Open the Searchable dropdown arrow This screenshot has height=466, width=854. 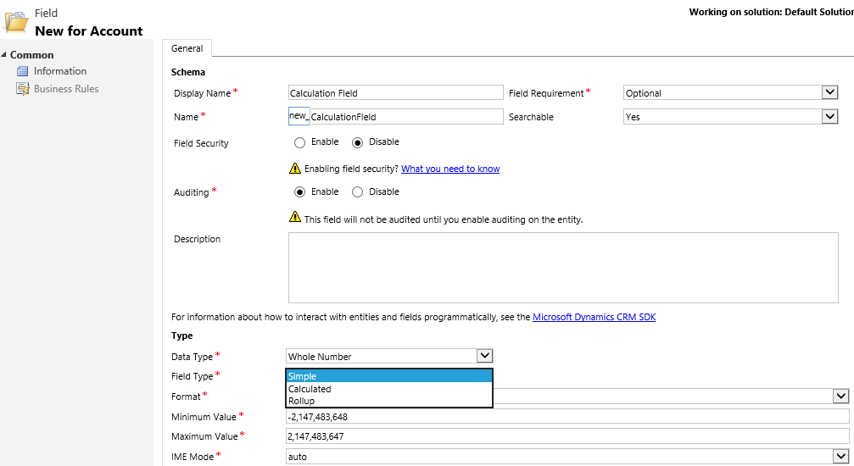tap(829, 117)
